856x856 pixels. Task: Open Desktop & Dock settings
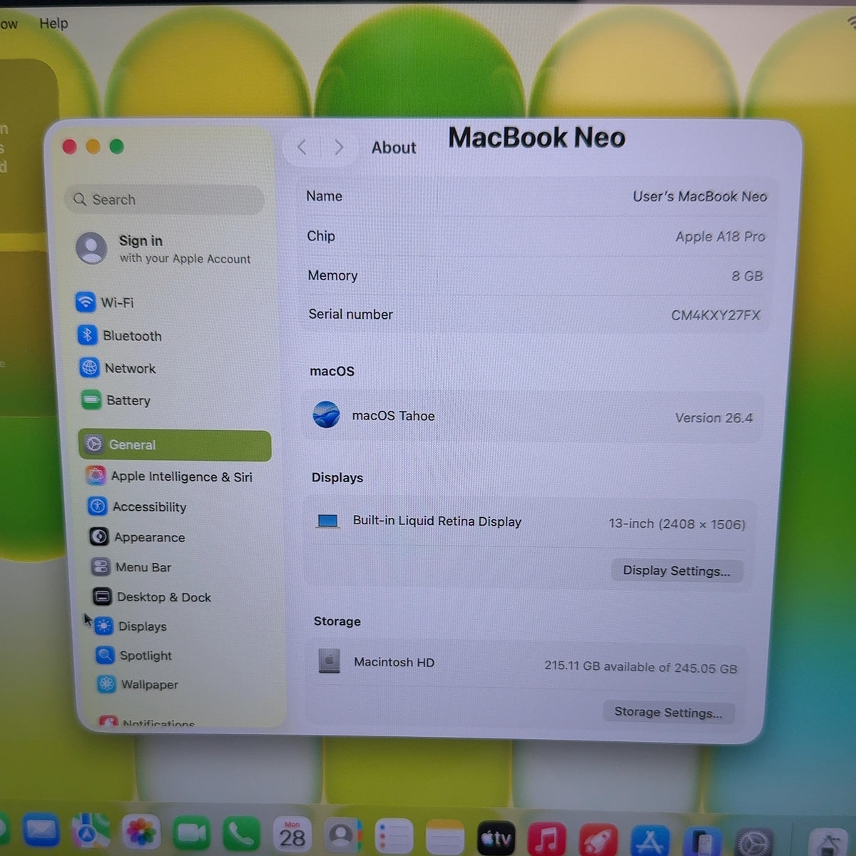(152, 597)
